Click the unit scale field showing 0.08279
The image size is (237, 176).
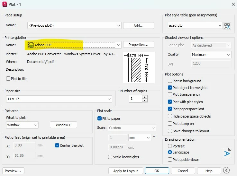118,147
